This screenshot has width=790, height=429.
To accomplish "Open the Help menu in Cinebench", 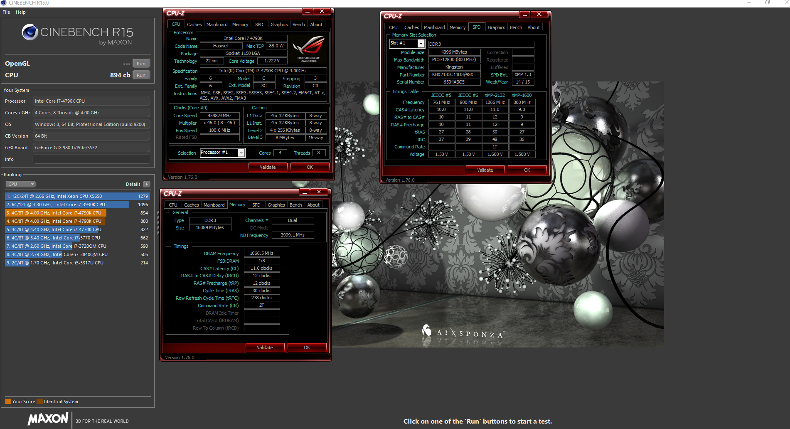I will [21, 12].
